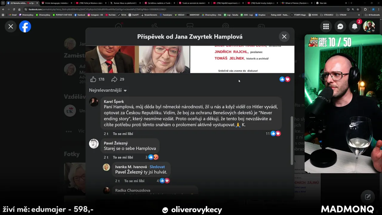Click the zoom magnifier icon in address bar

point(353,9)
